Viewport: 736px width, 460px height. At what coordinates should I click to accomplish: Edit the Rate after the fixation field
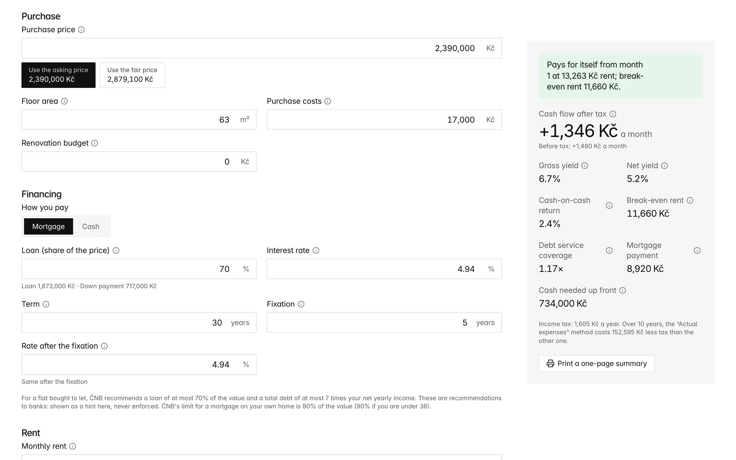click(139, 364)
